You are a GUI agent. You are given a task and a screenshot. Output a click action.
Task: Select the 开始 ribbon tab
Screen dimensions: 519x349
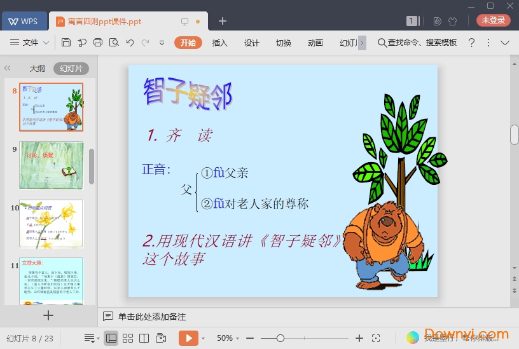click(x=188, y=43)
